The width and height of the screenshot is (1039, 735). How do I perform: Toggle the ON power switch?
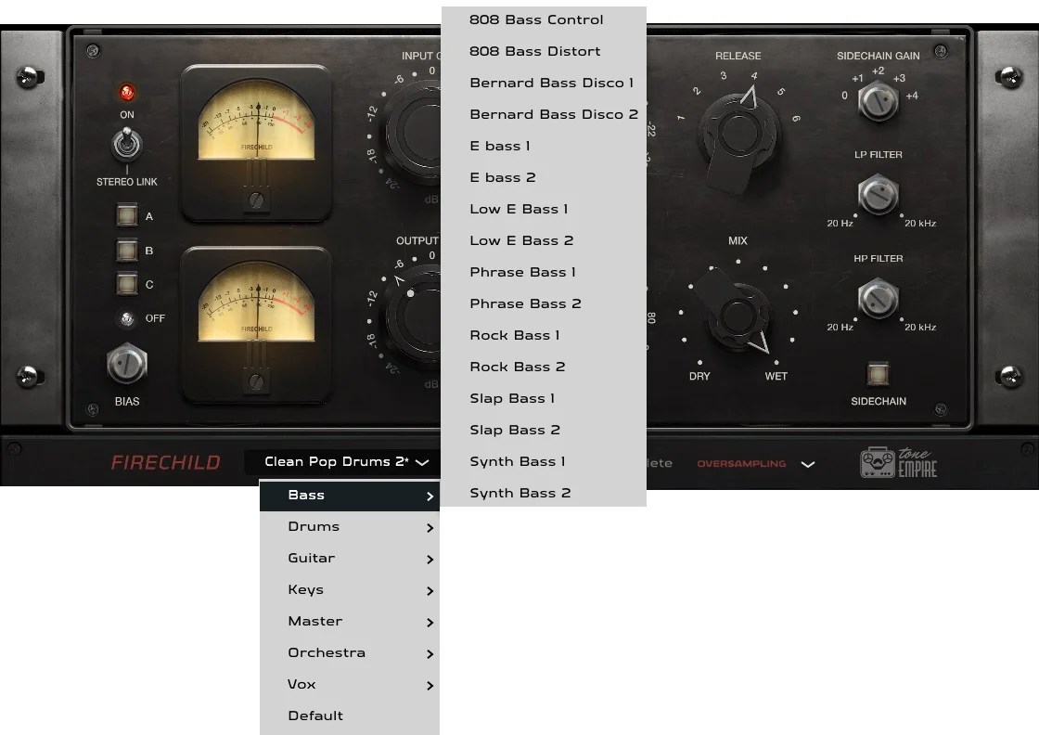126,144
